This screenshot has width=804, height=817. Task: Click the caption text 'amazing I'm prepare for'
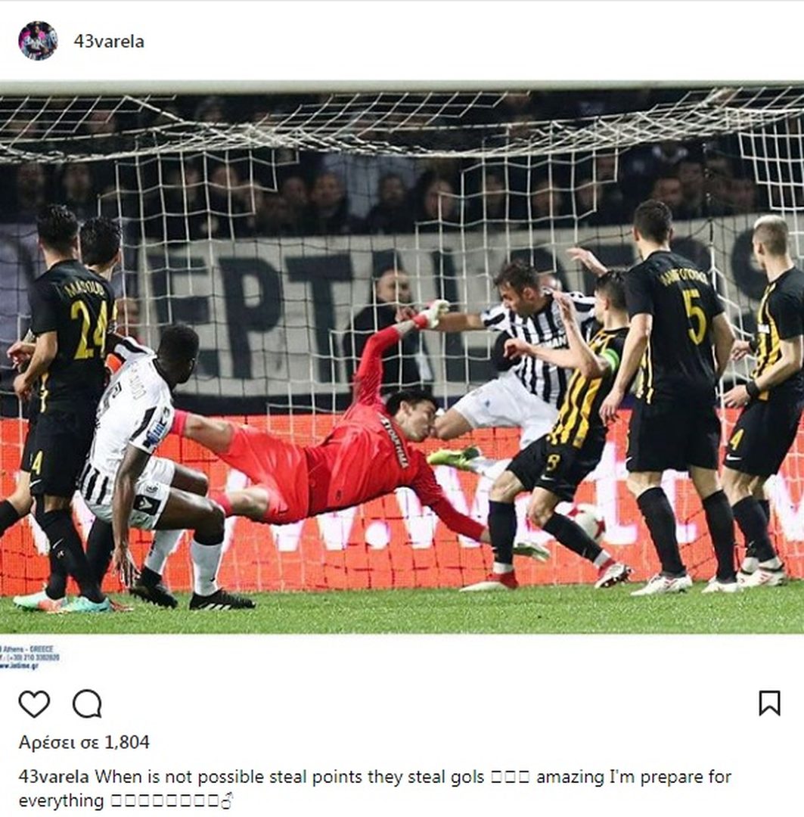pos(634,777)
